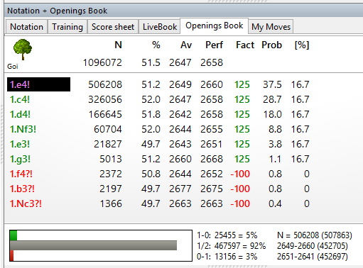
Task: Select the Openings Book tab
Action: click(x=214, y=26)
